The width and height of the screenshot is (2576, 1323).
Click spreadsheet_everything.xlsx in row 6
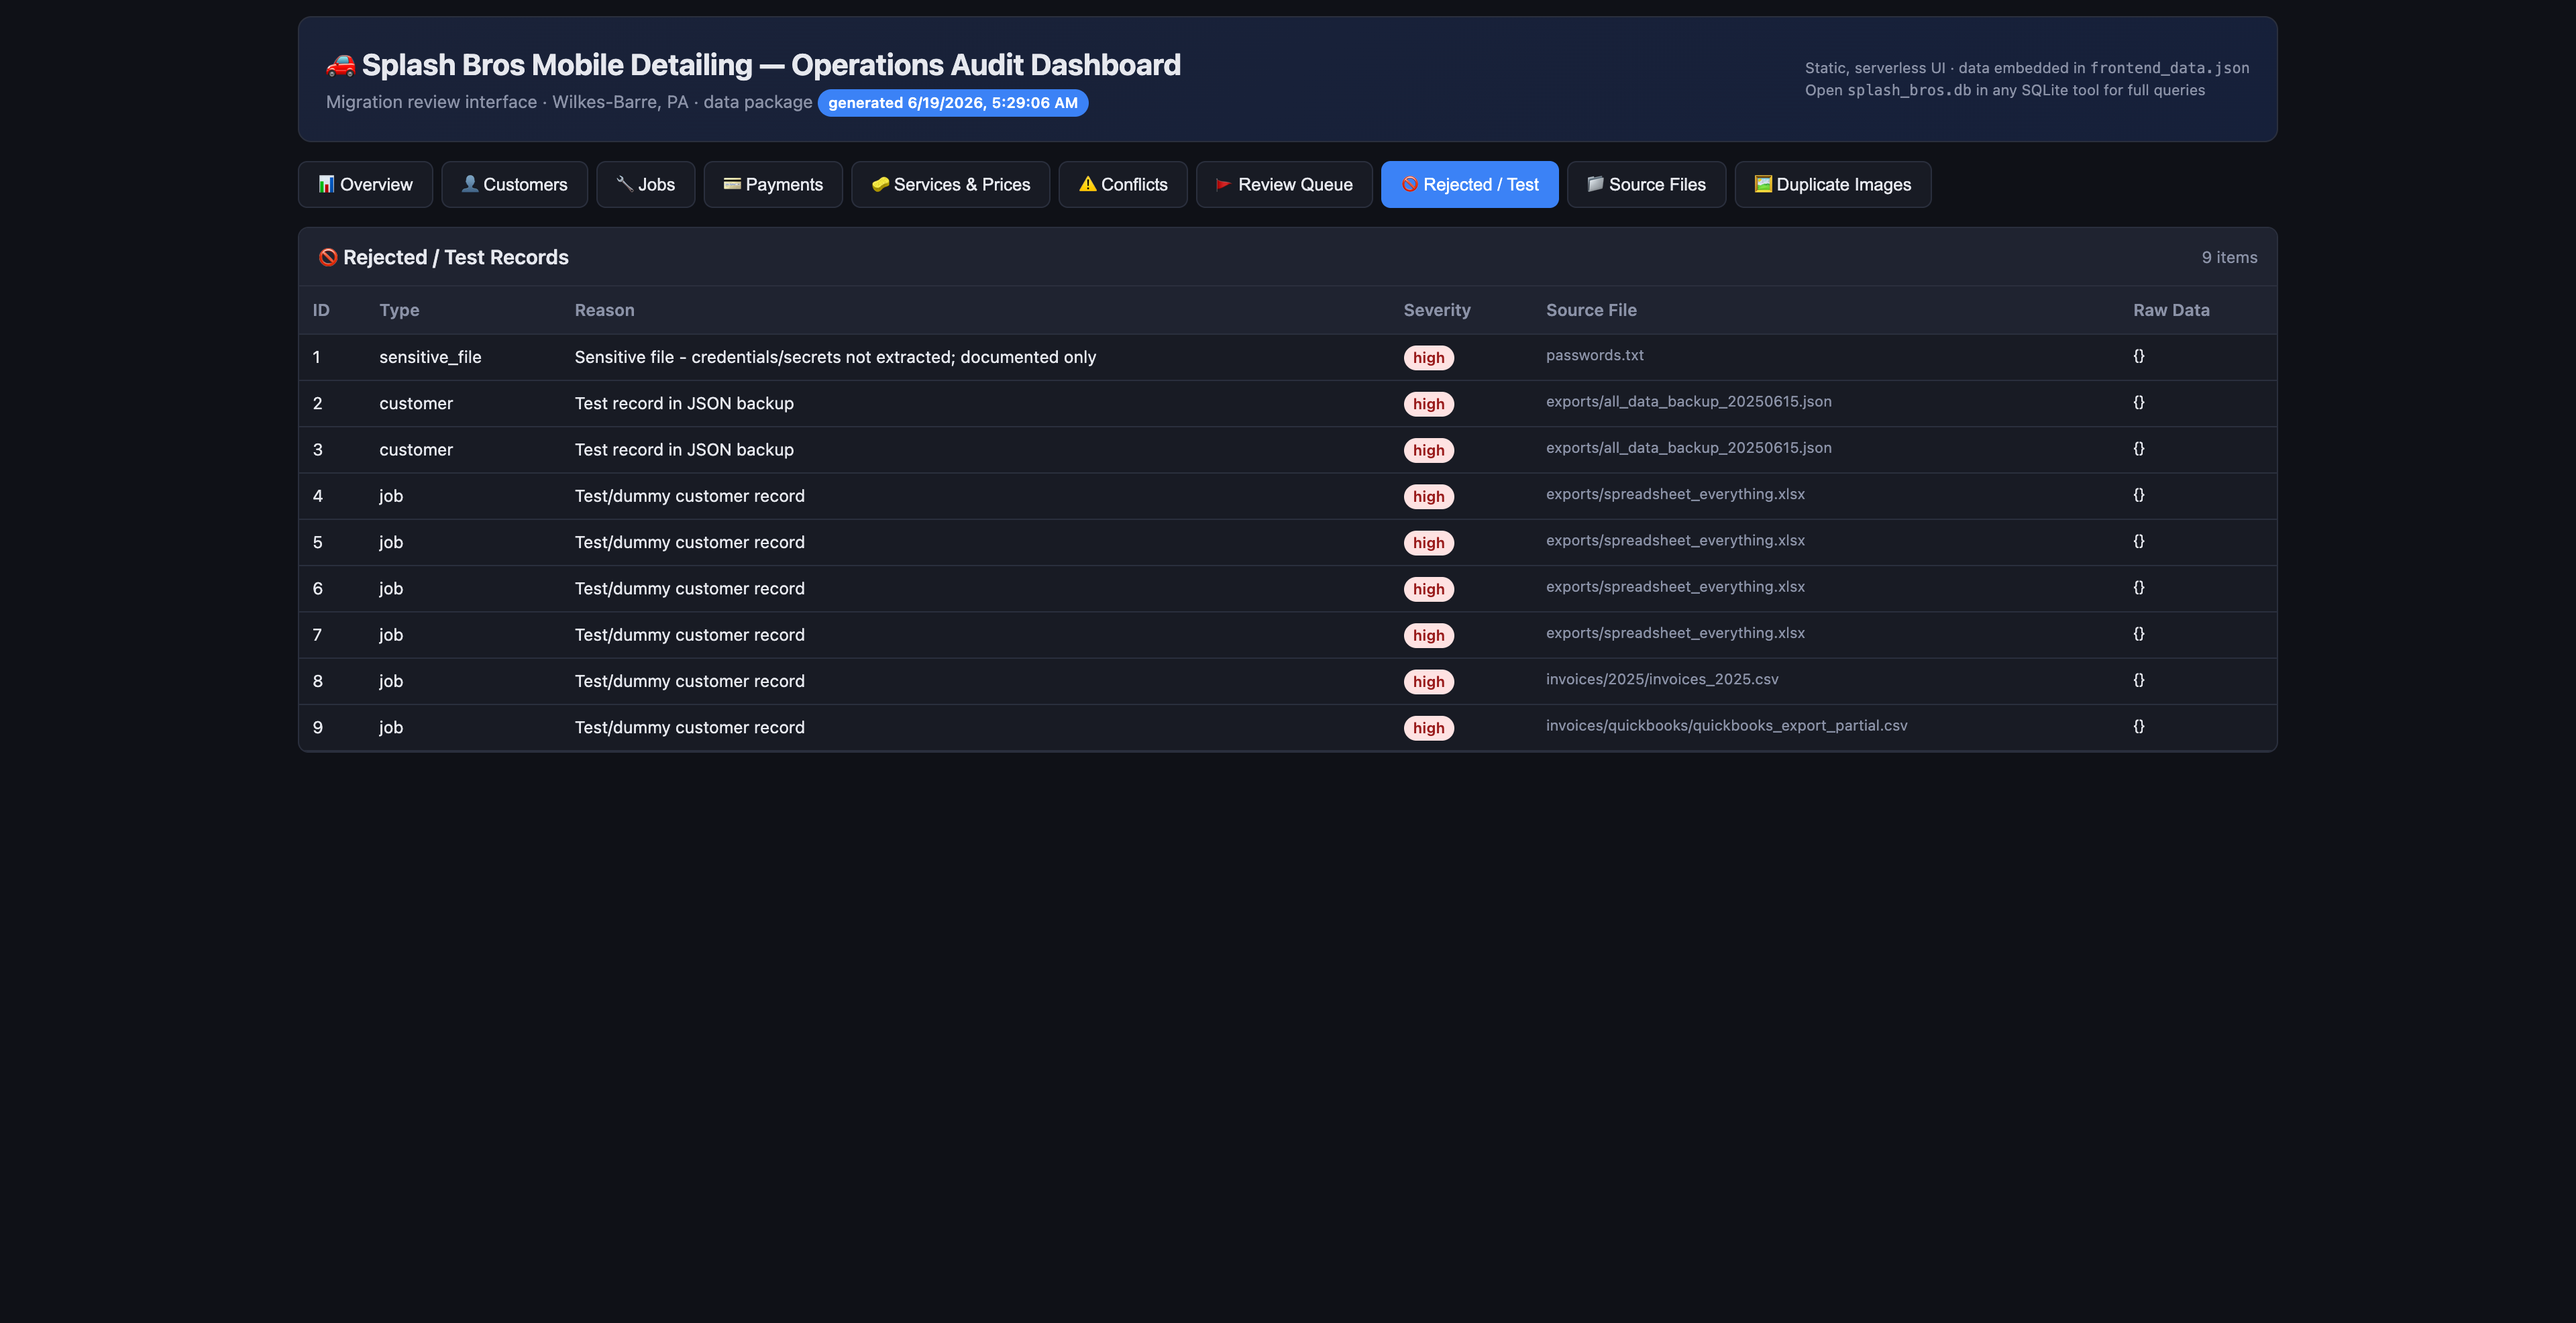tap(1675, 587)
